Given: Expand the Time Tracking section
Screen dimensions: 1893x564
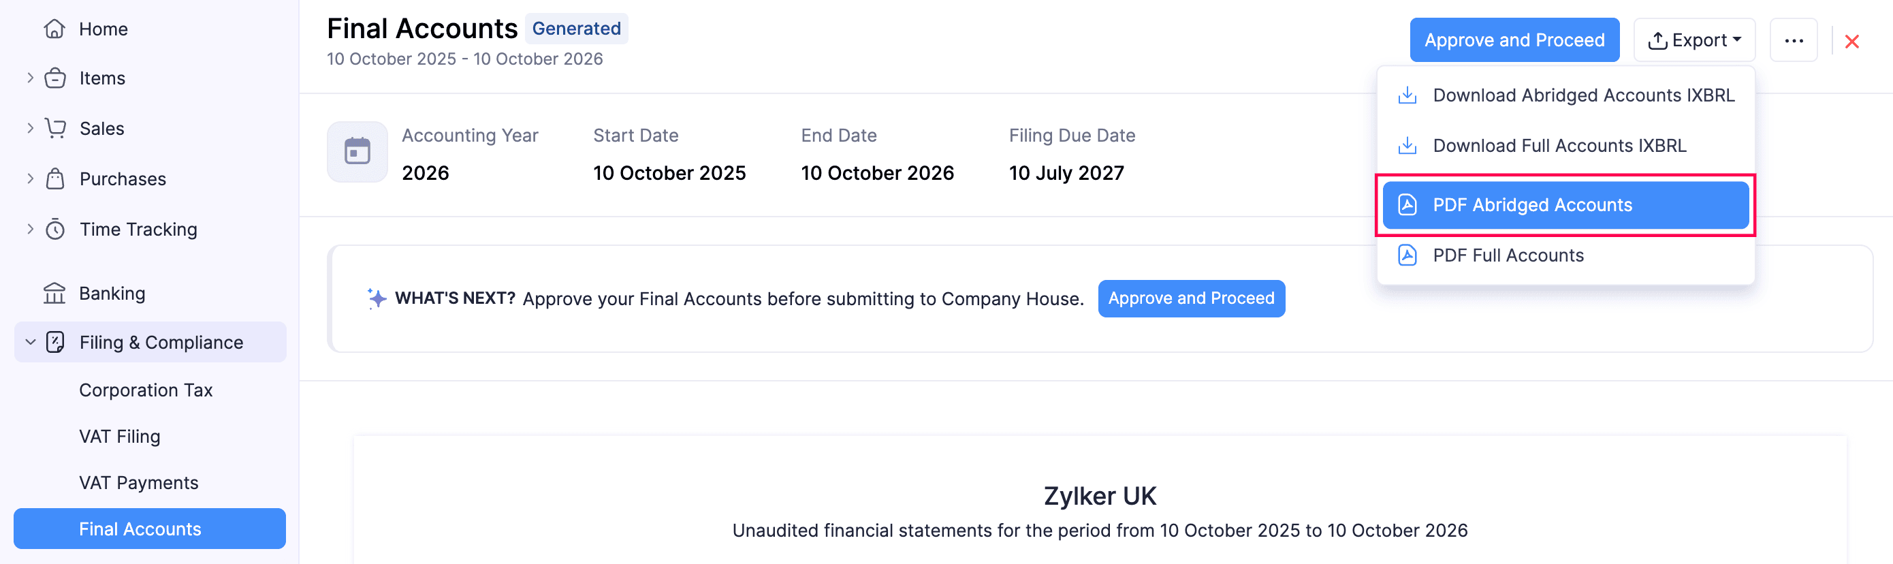Looking at the screenshot, I should (x=30, y=229).
